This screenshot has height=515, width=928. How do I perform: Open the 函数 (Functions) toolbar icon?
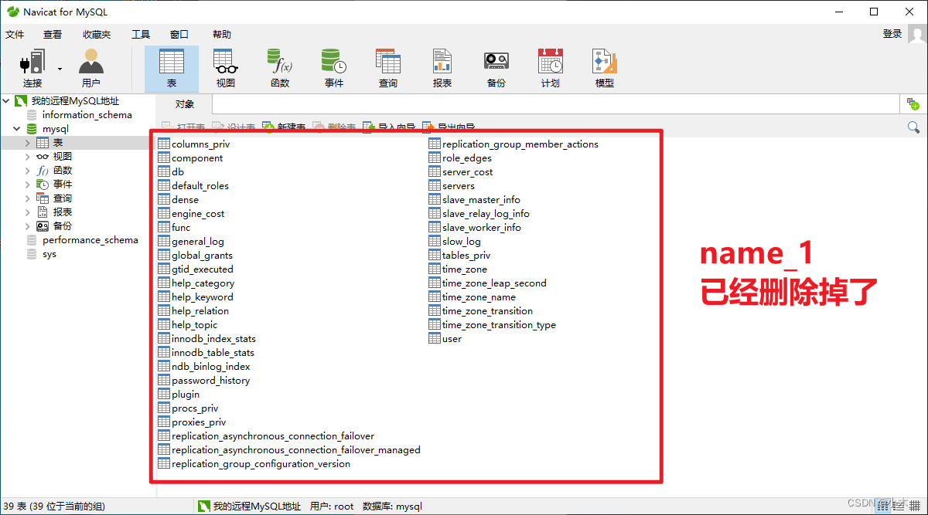click(279, 67)
